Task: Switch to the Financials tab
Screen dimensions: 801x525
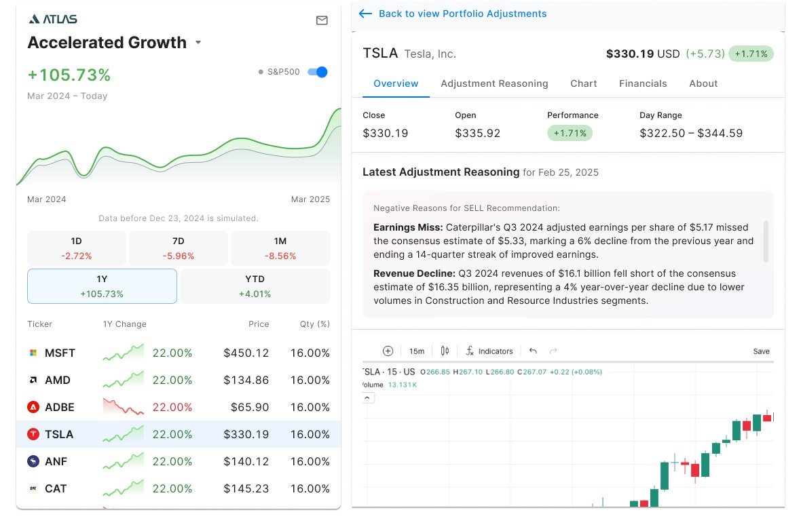Action: pyautogui.click(x=643, y=83)
